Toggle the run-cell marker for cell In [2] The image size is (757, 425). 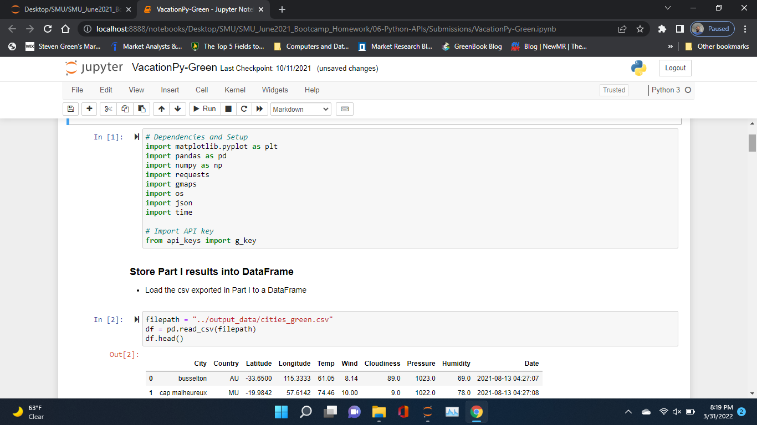point(137,319)
